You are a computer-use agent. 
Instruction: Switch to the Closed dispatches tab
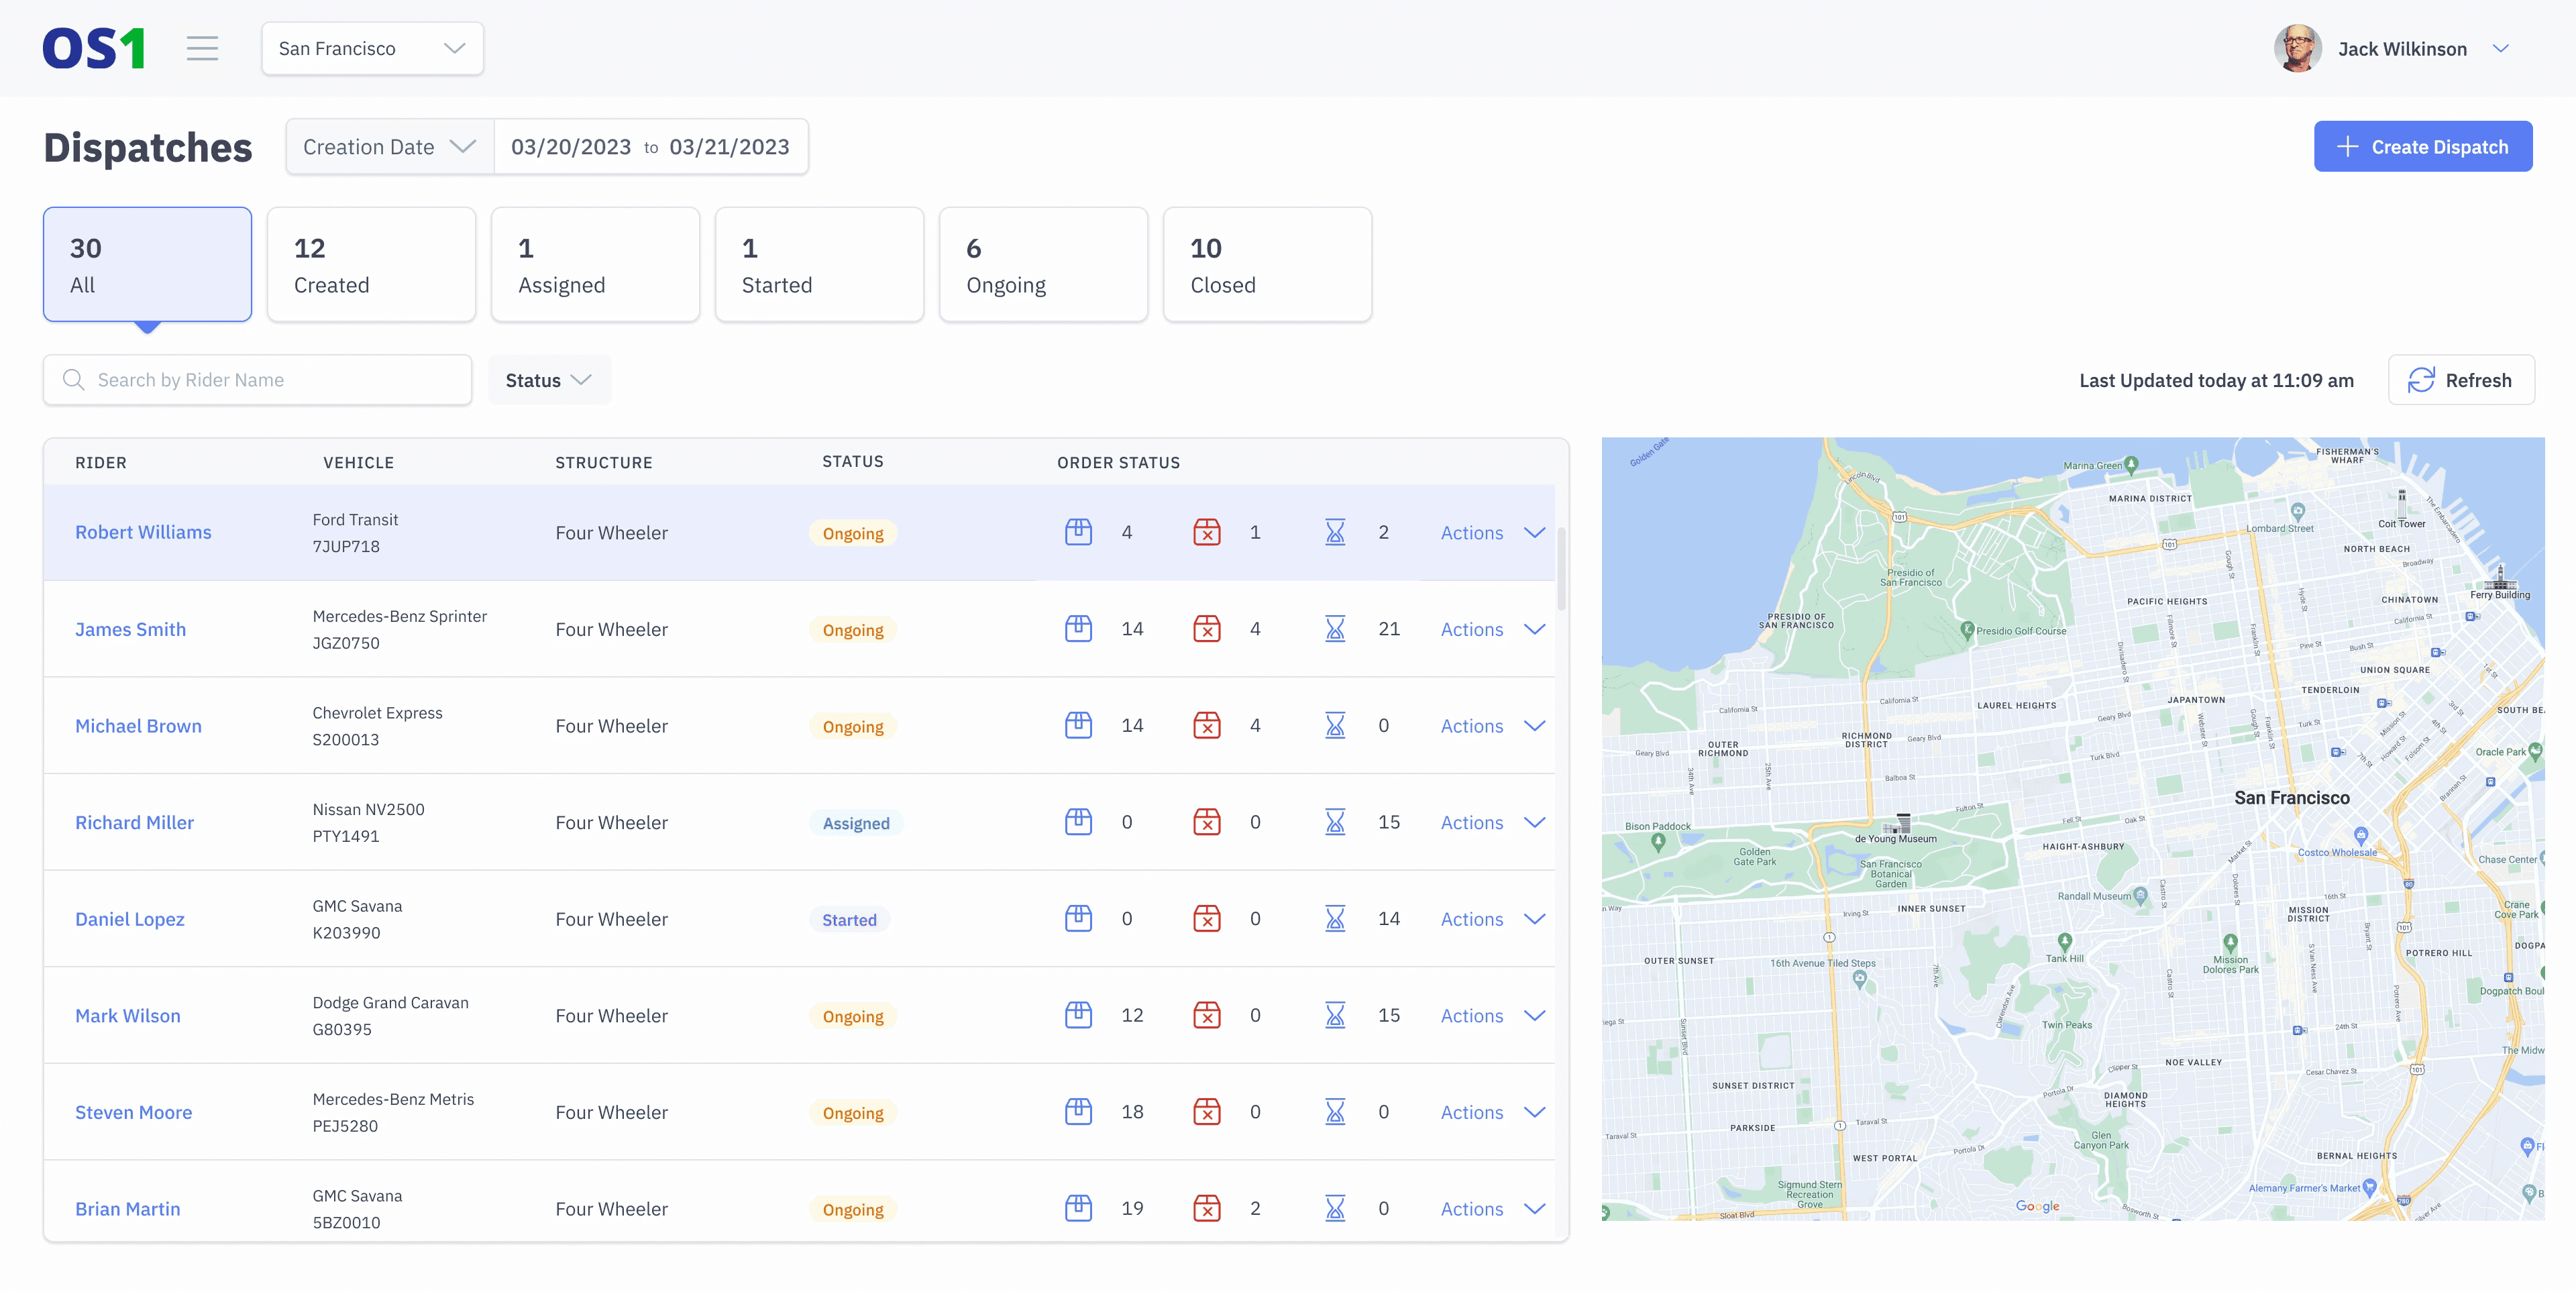[x=1267, y=265]
